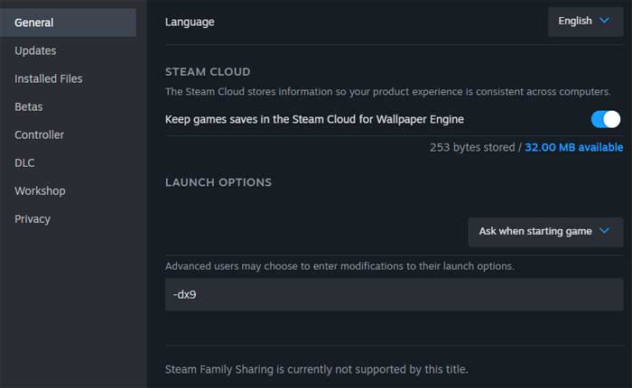Show the DLC tab

[25, 162]
